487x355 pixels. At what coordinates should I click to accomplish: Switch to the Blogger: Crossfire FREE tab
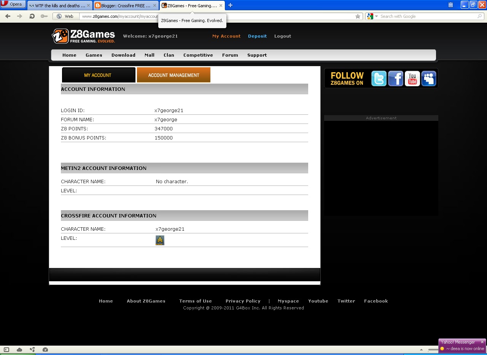pyautogui.click(x=126, y=6)
